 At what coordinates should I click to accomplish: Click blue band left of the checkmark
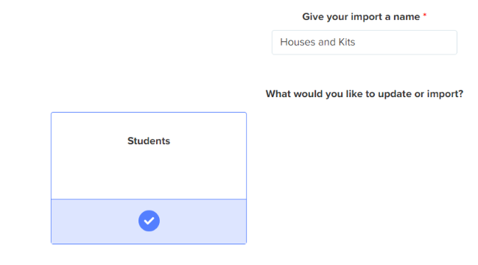click(95, 222)
